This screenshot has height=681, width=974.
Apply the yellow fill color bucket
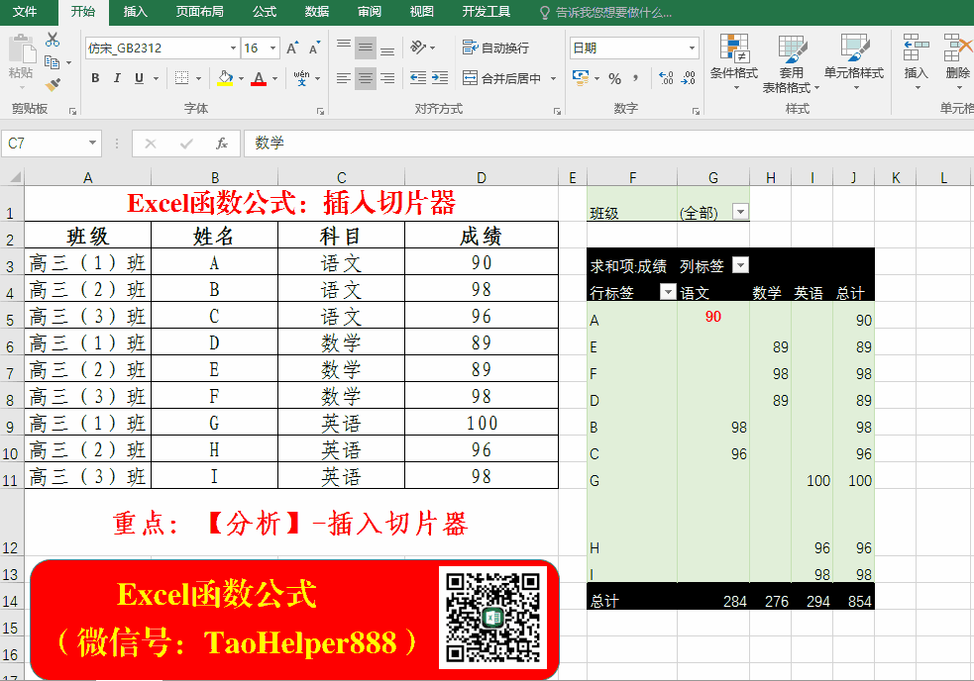(x=225, y=78)
